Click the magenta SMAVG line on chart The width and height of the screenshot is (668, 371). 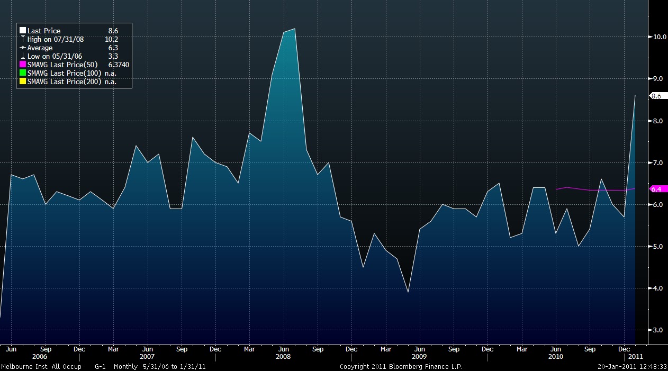pos(595,189)
